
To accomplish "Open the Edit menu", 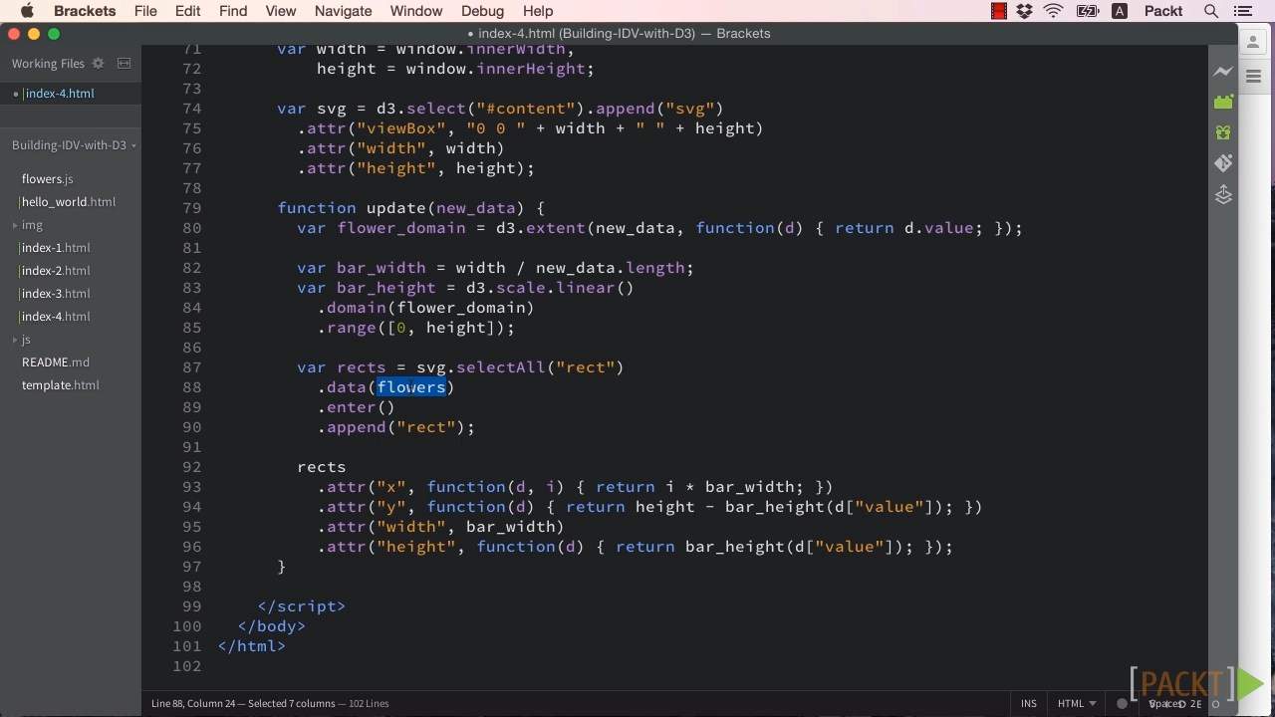I will 187,11.
